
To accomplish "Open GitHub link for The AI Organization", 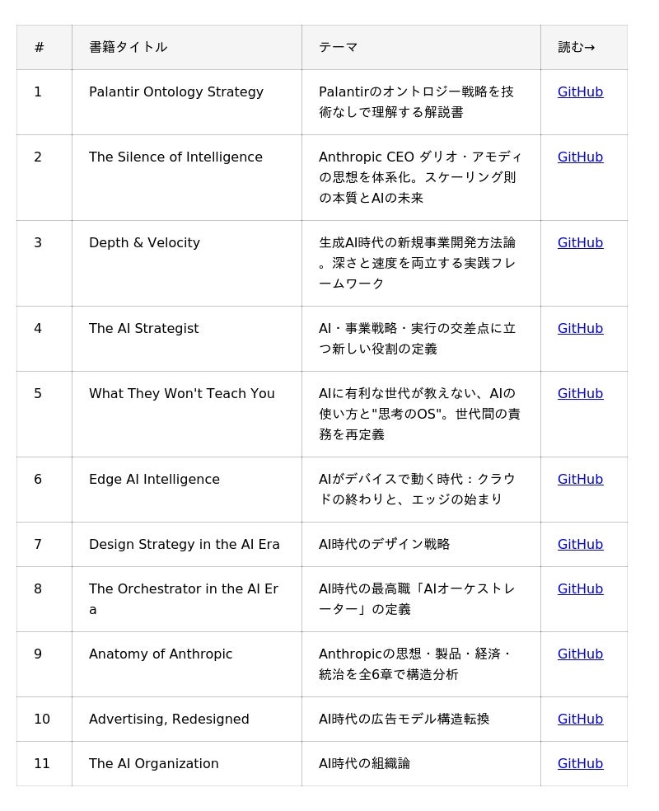I will click(580, 764).
